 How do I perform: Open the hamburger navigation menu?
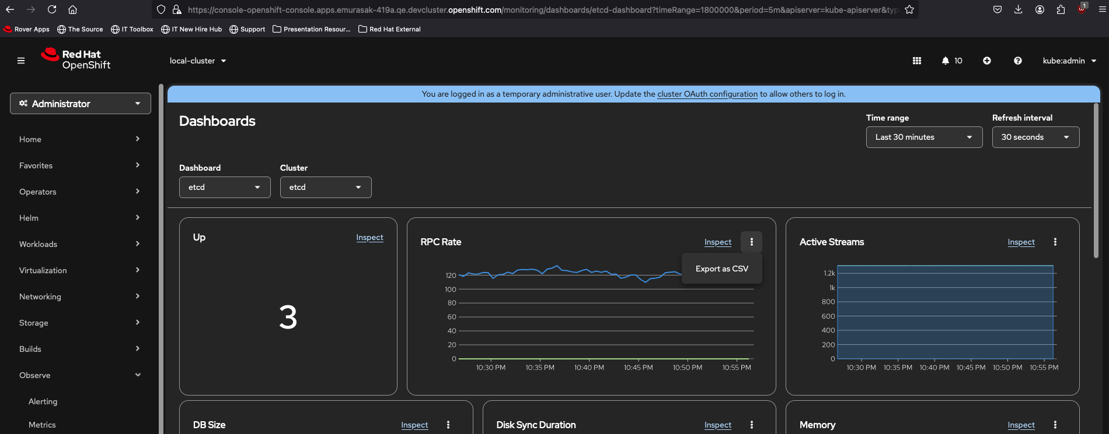[x=21, y=61]
